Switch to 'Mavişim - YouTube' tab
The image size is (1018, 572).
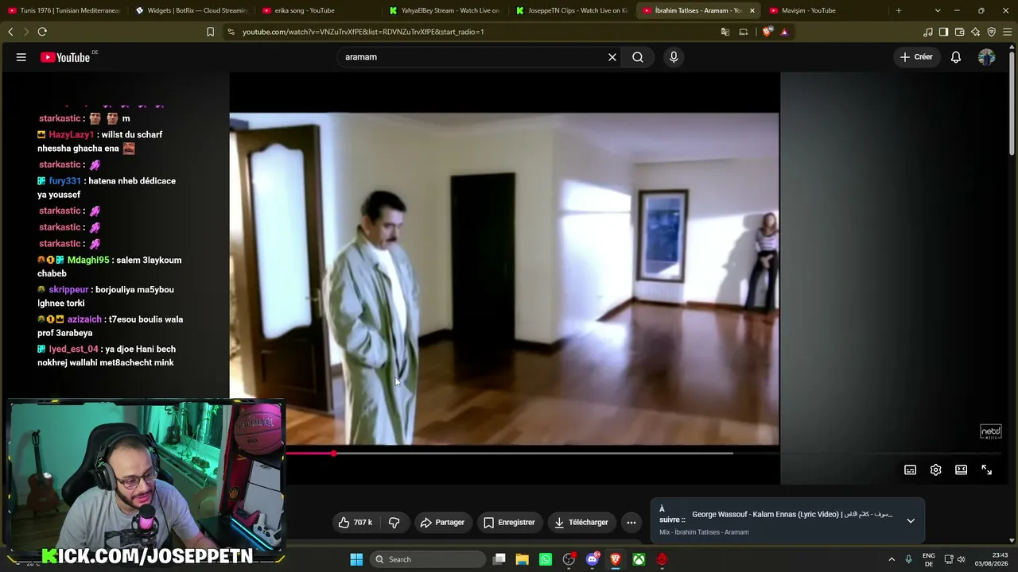coord(826,10)
